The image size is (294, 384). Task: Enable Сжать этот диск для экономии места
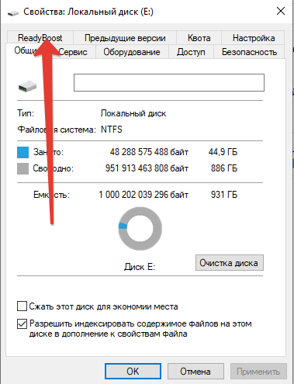[x=22, y=306]
